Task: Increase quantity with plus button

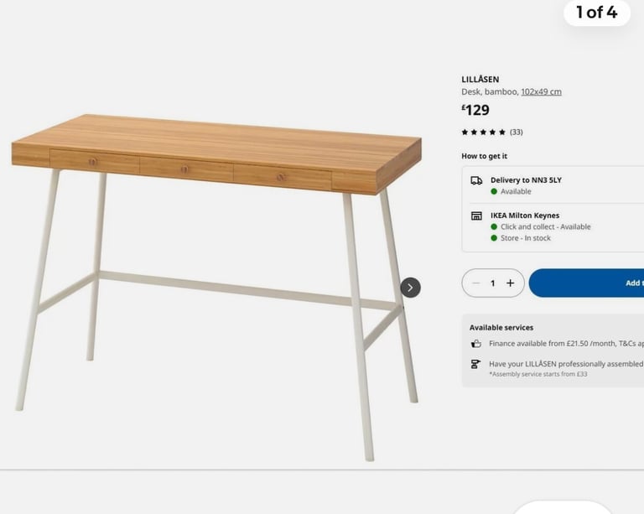Action: coord(510,283)
